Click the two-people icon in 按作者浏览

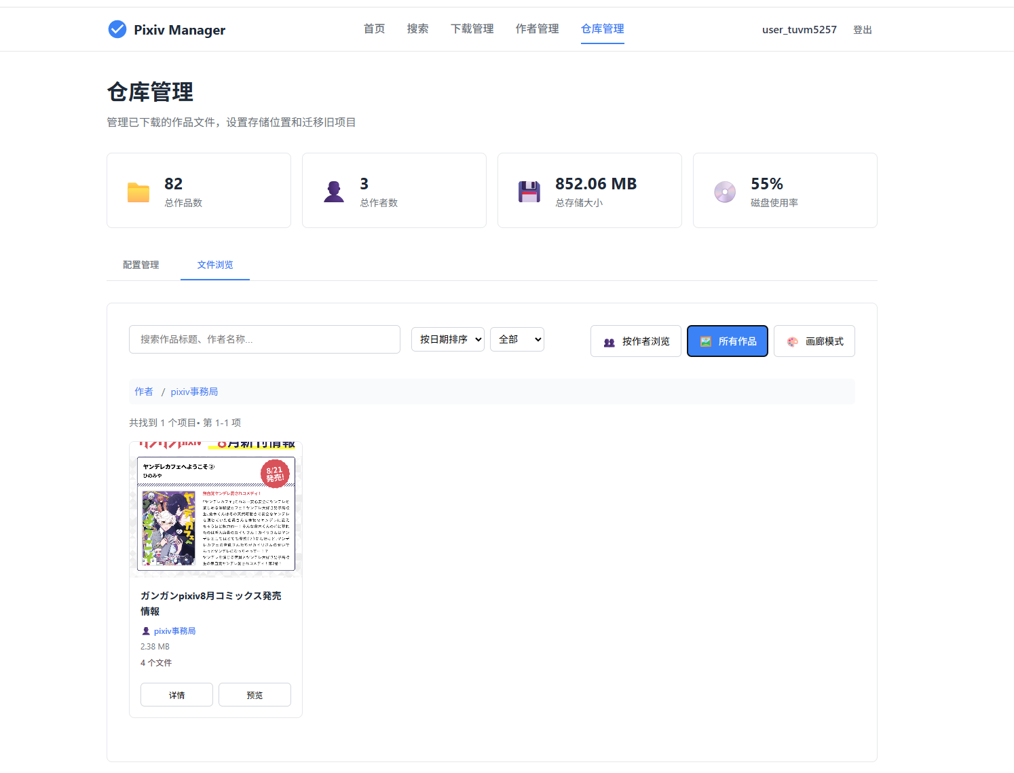(x=609, y=342)
